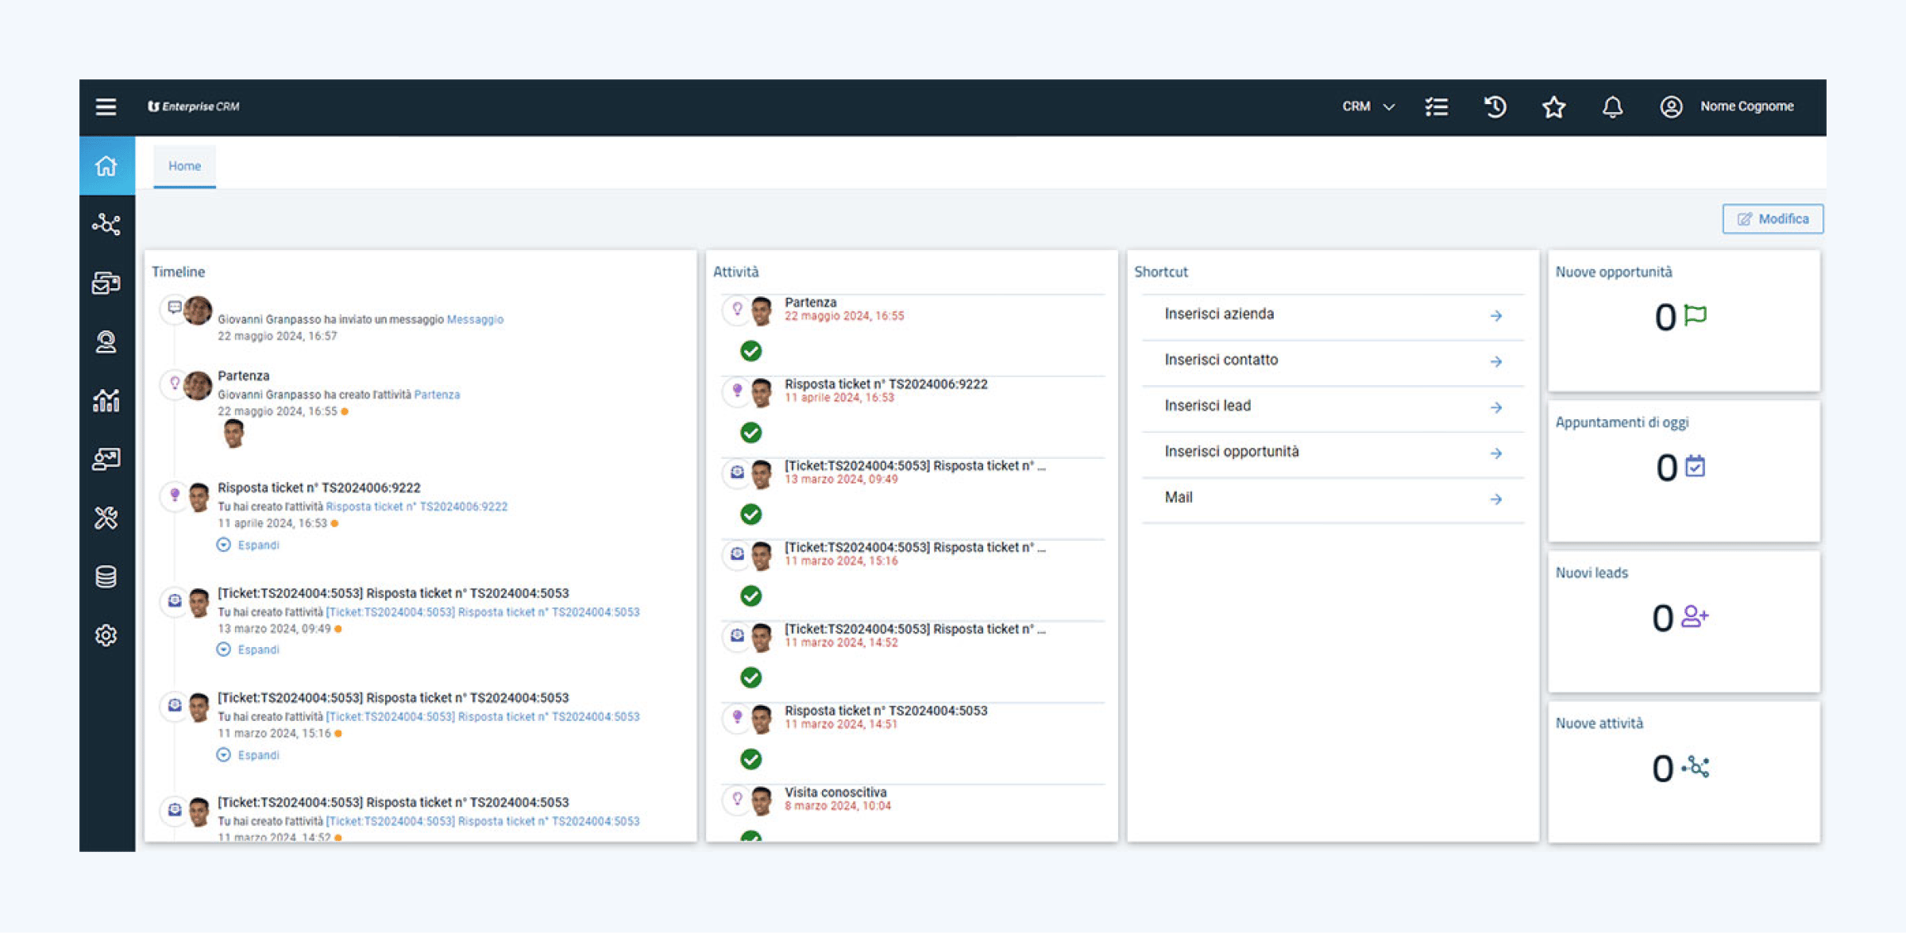Viewport: 1906px width, 933px height.
Task: Toggle complete check under 13 marzo 2024 activity
Action: click(x=750, y=514)
